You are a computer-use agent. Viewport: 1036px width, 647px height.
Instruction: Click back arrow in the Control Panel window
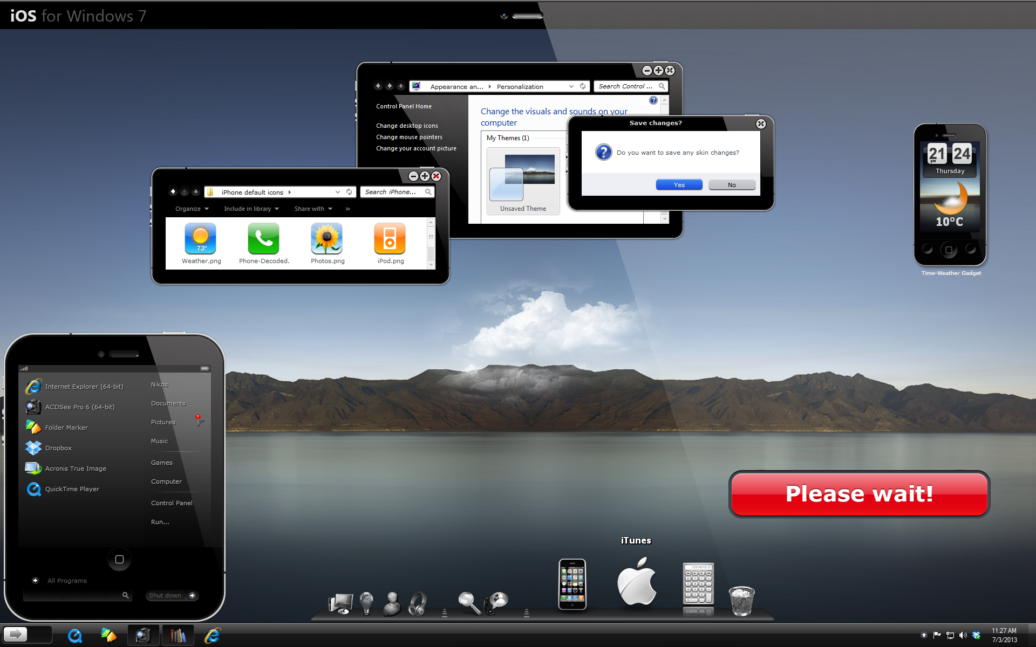pyautogui.click(x=378, y=86)
